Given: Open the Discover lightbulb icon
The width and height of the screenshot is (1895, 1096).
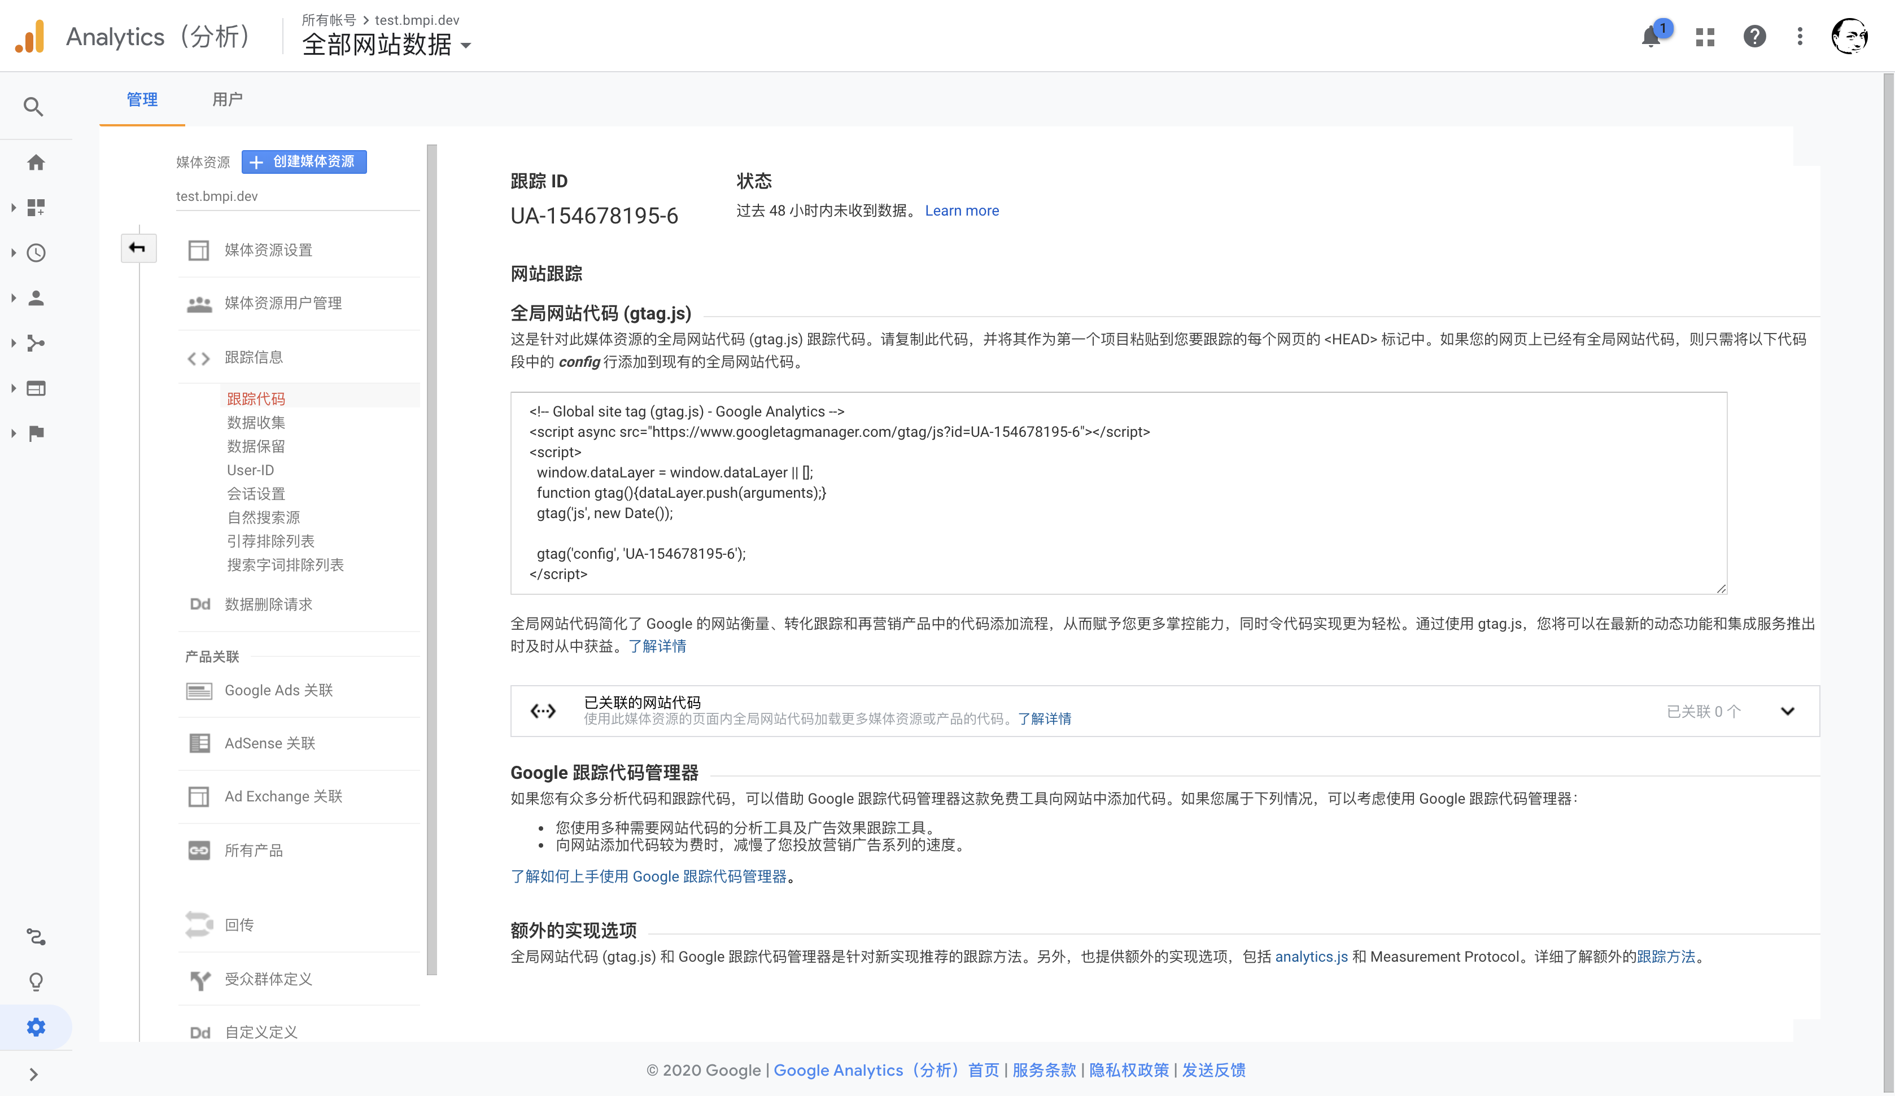Looking at the screenshot, I should [36, 982].
